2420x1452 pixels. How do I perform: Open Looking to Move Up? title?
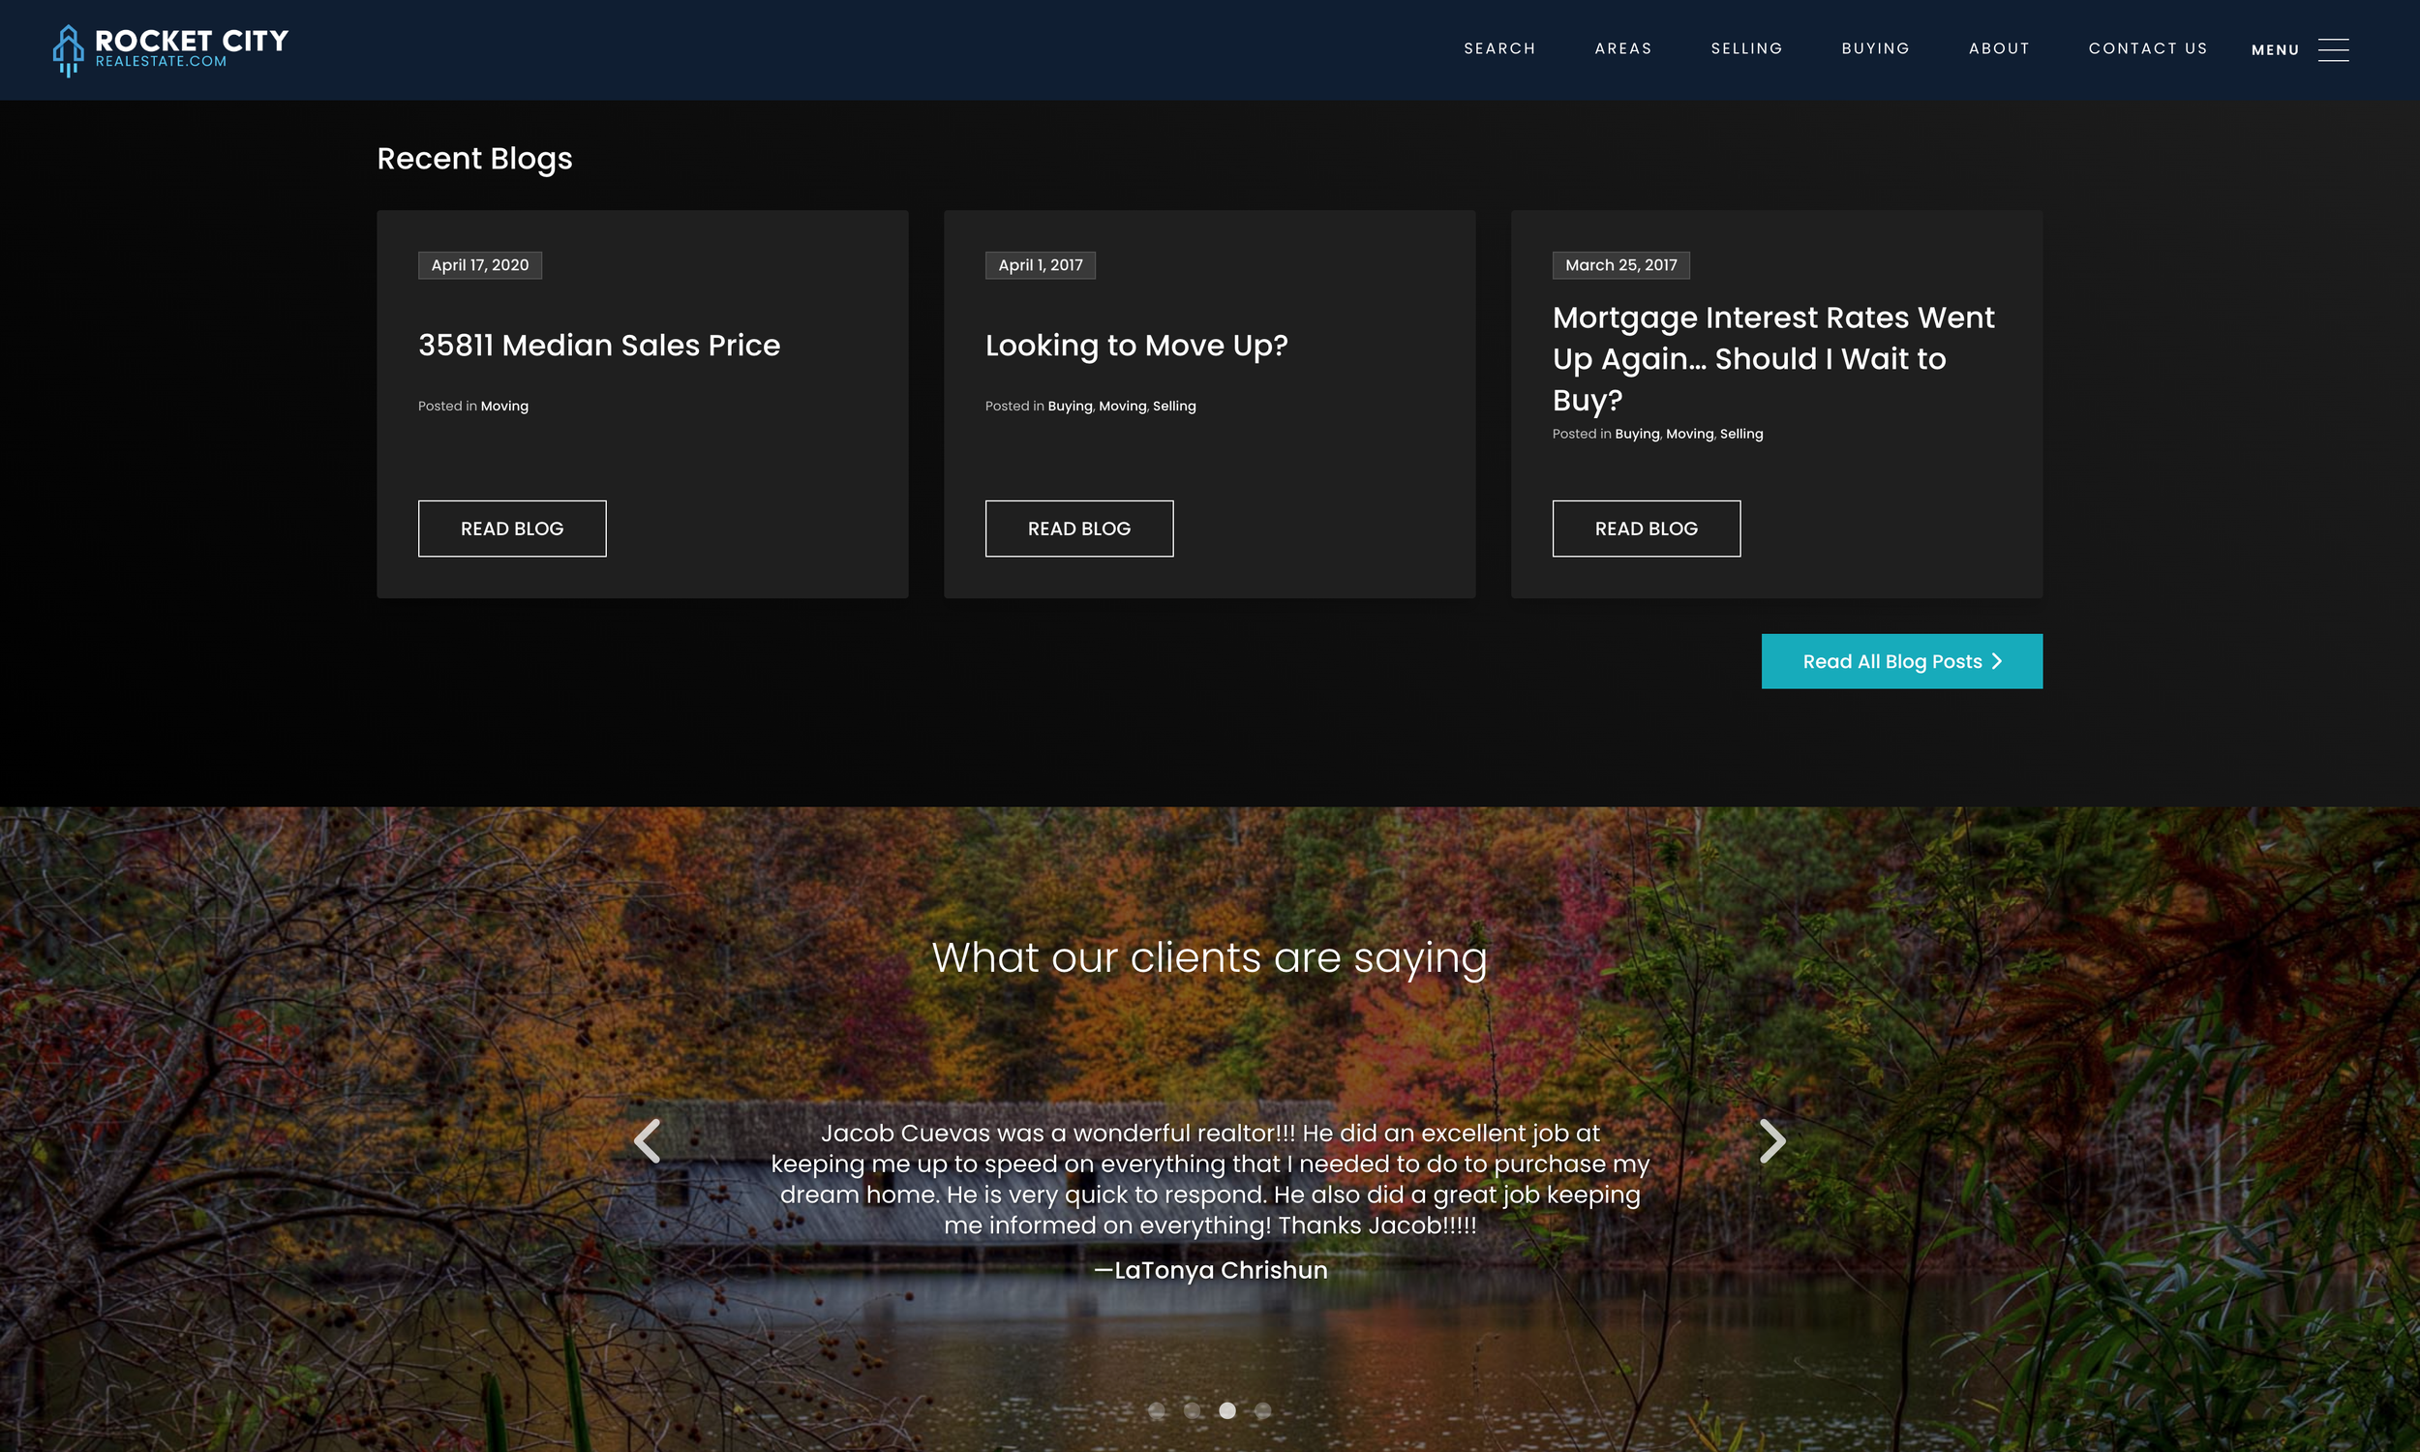(x=1136, y=346)
